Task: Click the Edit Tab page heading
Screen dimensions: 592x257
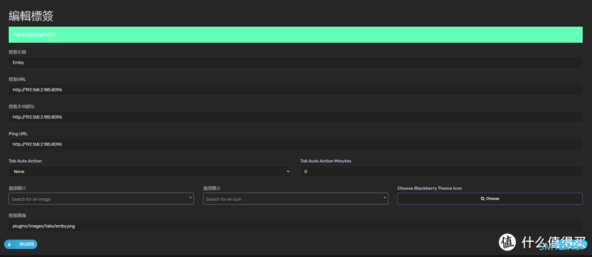Action: 31,16
